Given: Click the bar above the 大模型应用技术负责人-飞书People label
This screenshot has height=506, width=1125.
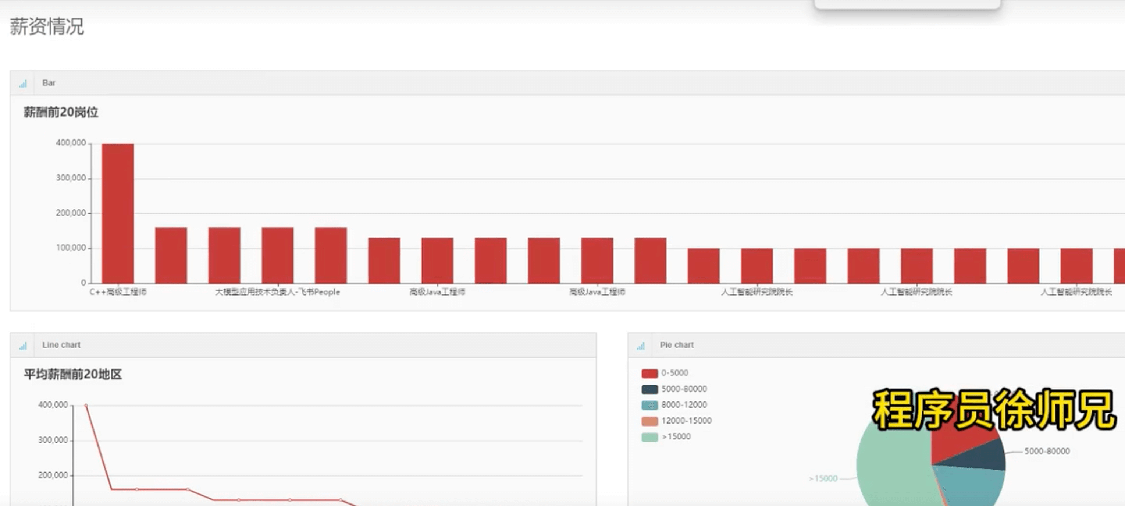Looking at the screenshot, I should point(278,255).
